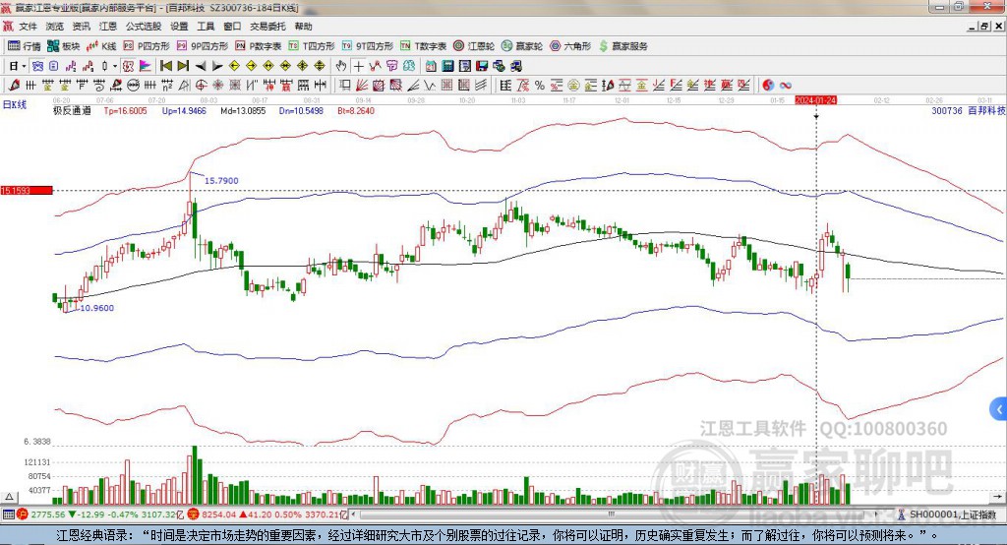Click the right arrow at chart edge

point(997,497)
